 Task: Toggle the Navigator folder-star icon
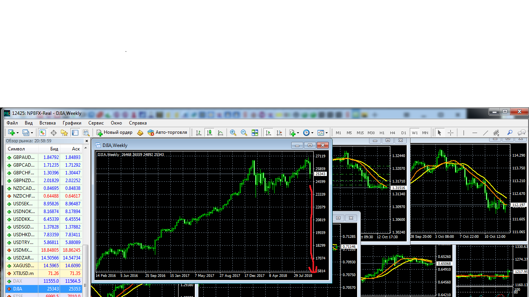click(64, 133)
